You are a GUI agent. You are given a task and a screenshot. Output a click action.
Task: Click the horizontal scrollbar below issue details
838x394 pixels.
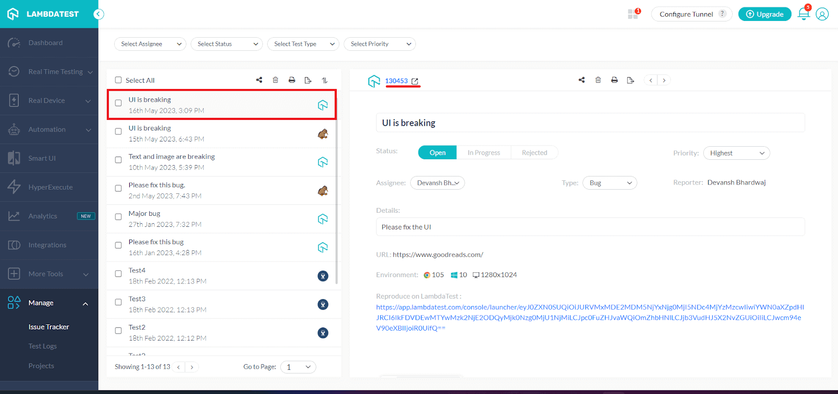(x=421, y=376)
